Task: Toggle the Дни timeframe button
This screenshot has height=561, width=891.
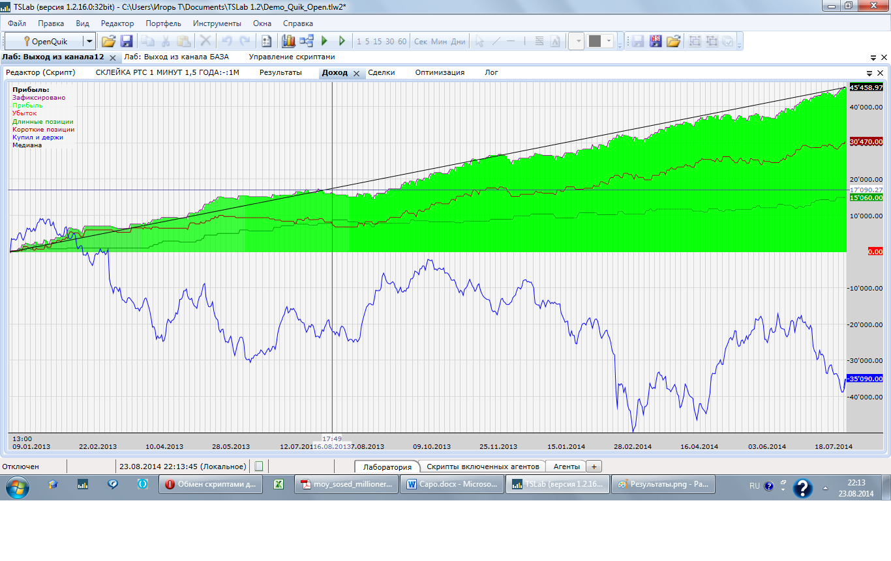Action: (x=458, y=42)
